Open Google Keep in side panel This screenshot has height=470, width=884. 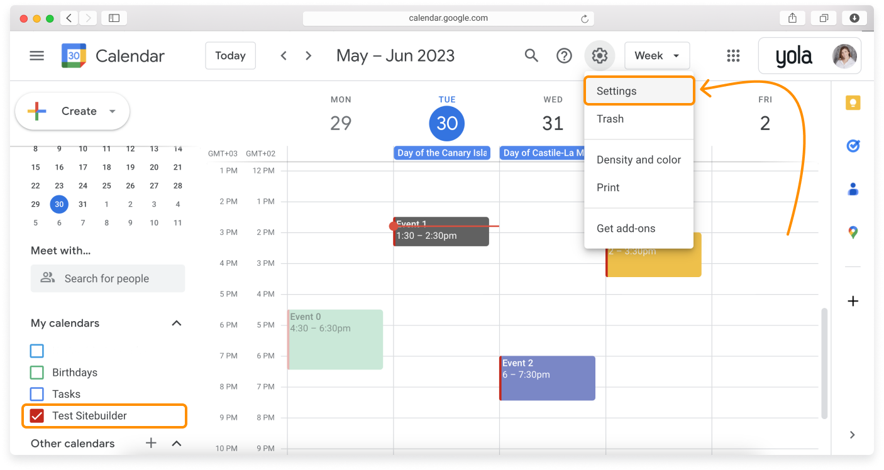(853, 104)
